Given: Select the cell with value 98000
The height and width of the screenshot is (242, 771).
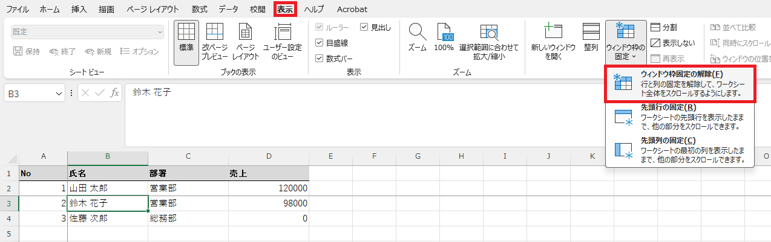Looking at the screenshot, I should coord(269,203).
